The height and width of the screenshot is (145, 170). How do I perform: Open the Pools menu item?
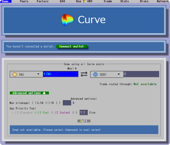point(24,2)
